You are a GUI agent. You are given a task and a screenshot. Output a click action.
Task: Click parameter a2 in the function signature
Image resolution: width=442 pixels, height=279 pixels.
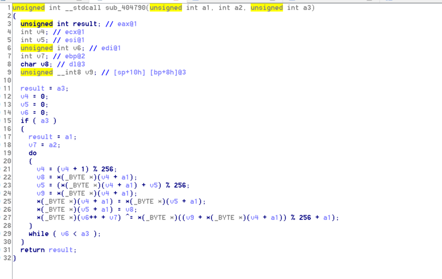pyautogui.click(x=239, y=8)
